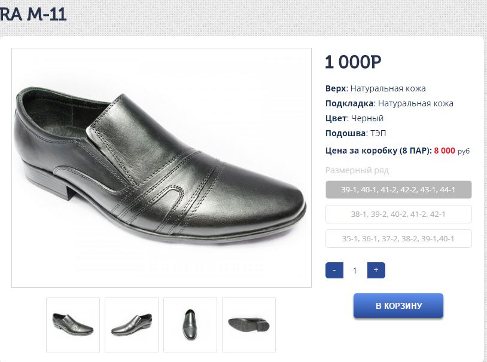Pick size range starting with 35-1, 36-1
The image size is (487, 362).
tap(398, 239)
